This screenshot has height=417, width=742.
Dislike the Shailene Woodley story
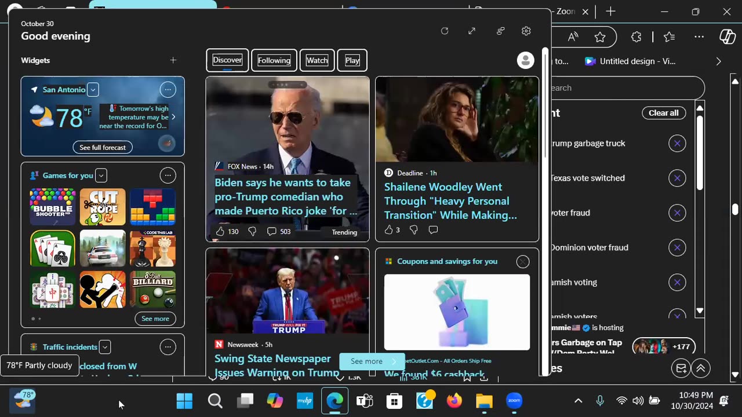tap(413, 230)
